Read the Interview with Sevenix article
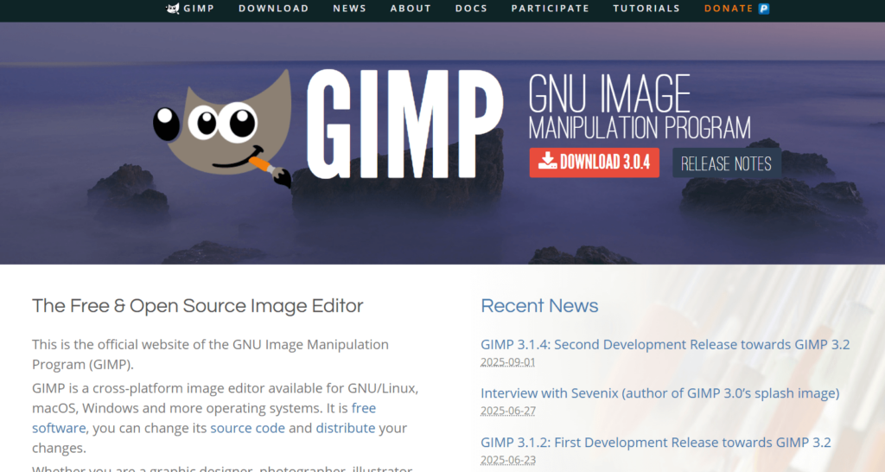The height and width of the screenshot is (472, 885). tap(659, 393)
